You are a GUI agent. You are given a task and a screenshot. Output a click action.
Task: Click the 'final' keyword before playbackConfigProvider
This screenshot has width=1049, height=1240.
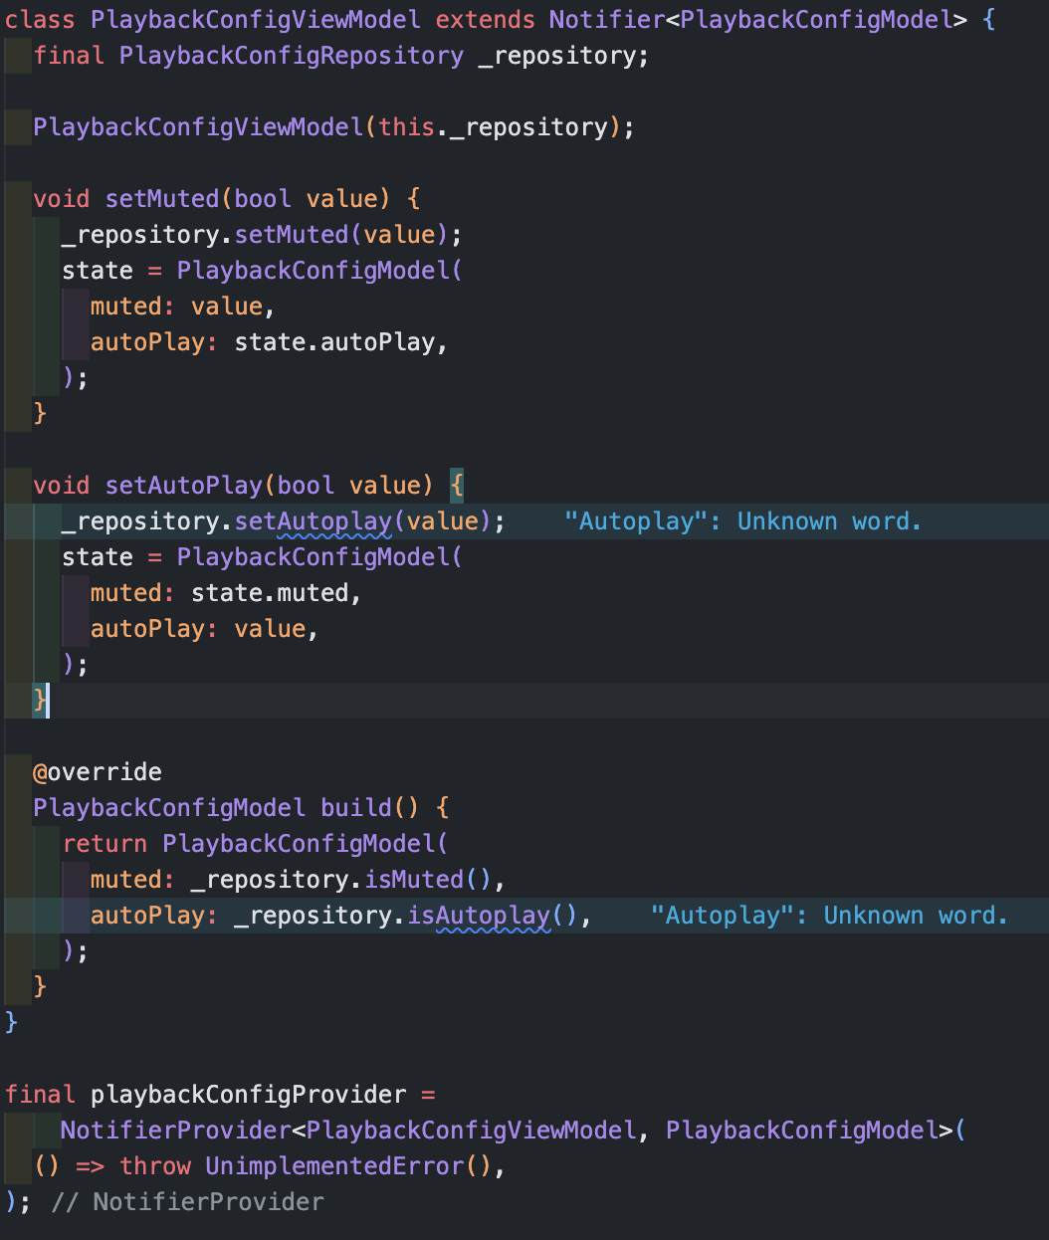tap(40, 1094)
